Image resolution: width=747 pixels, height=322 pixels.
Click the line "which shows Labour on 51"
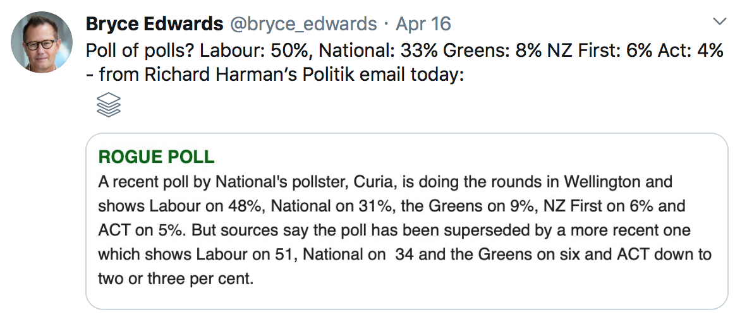point(404,254)
